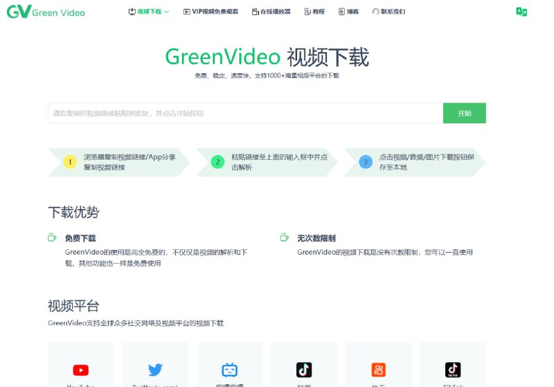This screenshot has height=387, width=554.
Task: Navigate to 博客 blog page
Action: coord(349,12)
